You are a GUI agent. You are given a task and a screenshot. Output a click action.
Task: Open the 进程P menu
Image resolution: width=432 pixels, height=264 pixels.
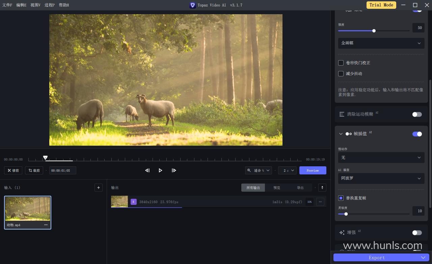coord(50,5)
